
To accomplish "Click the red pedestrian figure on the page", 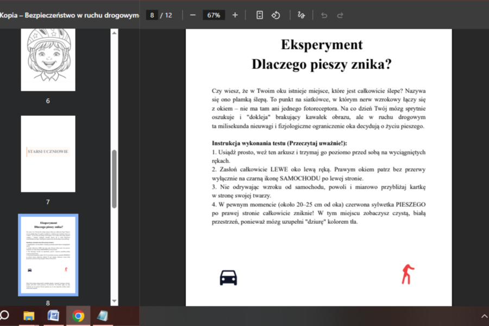I will click(407, 274).
